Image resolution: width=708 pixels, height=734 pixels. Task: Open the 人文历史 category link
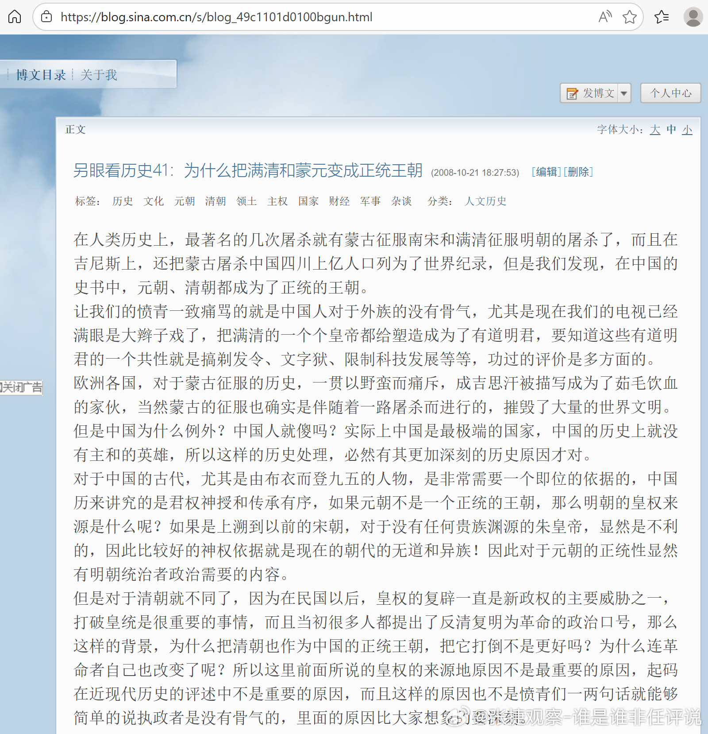[x=485, y=201]
